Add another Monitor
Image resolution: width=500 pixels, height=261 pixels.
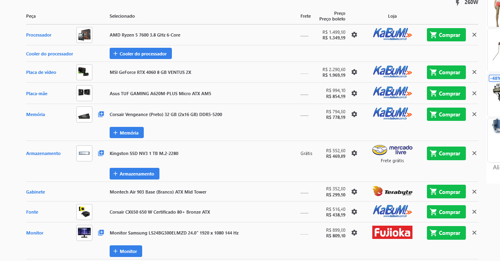[x=126, y=251]
